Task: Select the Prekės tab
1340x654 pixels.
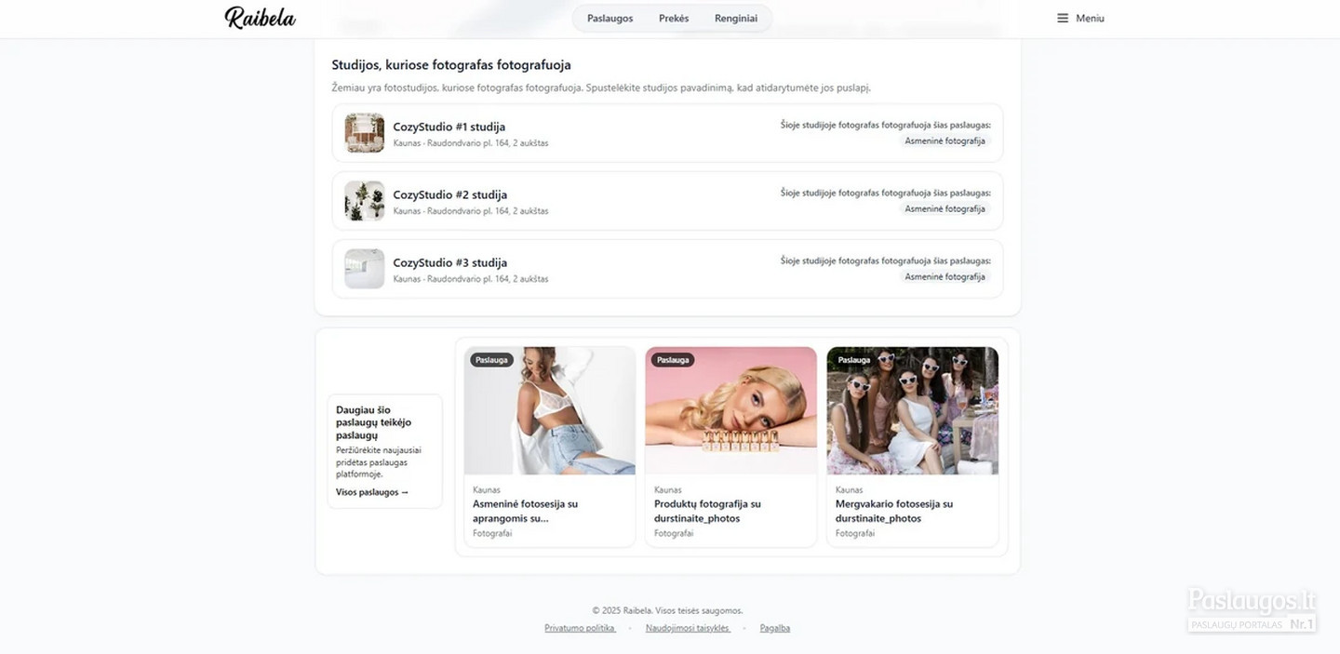Action: tap(674, 19)
